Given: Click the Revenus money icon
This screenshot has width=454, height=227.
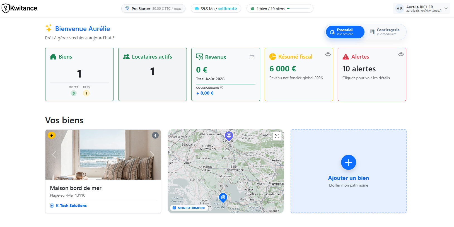Looking at the screenshot, I should tap(199, 57).
